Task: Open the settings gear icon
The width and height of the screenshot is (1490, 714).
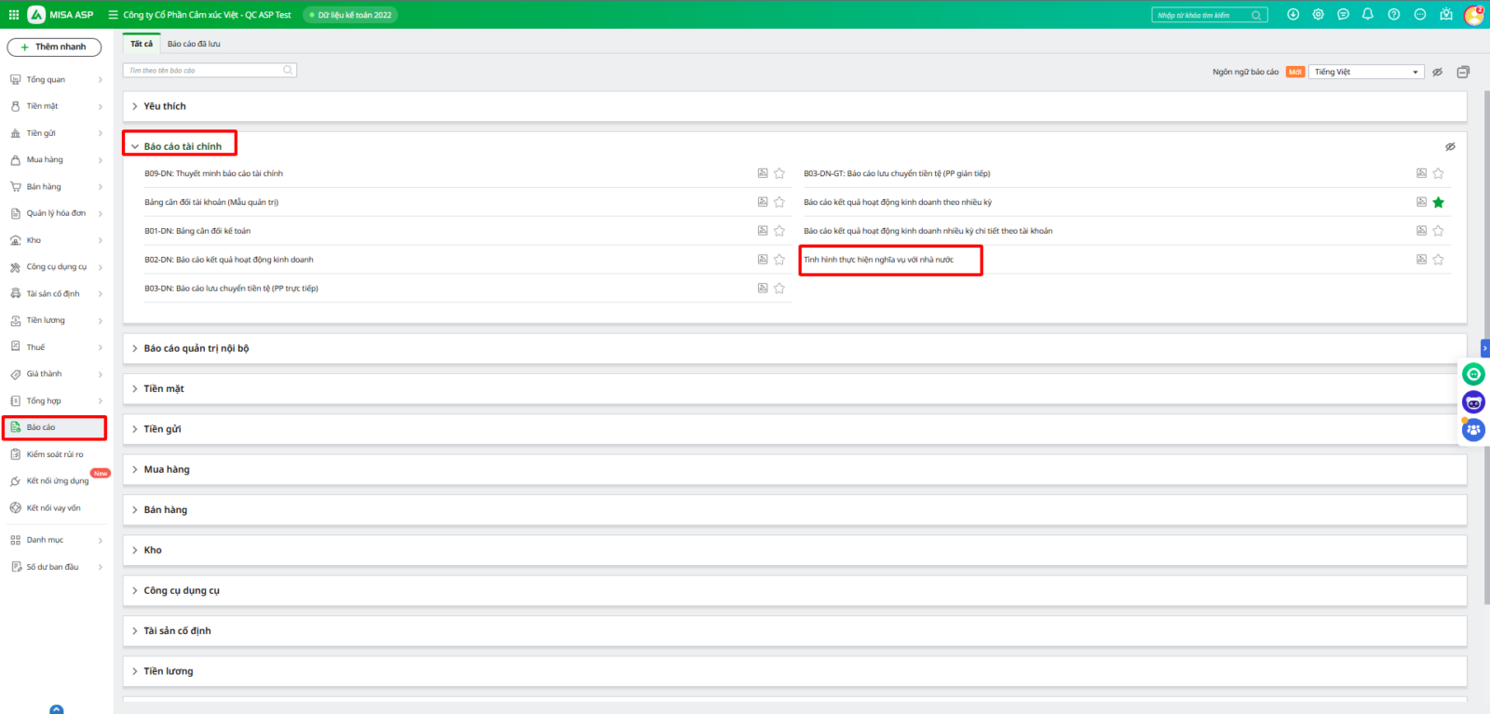Action: coord(1318,15)
